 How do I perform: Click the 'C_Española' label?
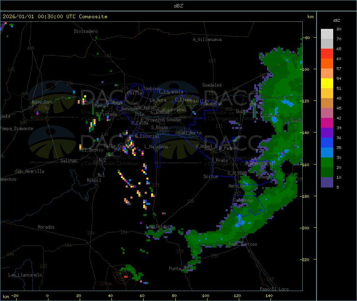tap(171, 92)
